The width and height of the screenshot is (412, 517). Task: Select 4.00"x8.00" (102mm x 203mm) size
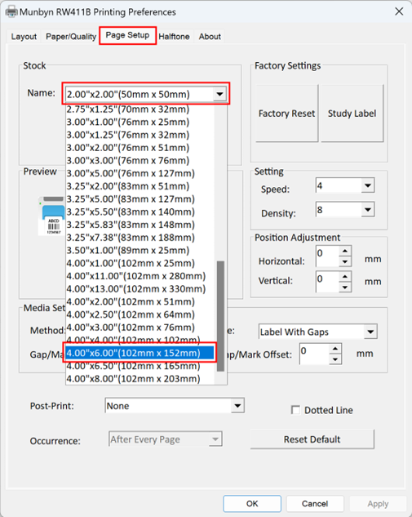tap(140, 379)
